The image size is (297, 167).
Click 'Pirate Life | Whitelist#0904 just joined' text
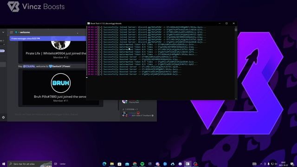coord(56,53)
